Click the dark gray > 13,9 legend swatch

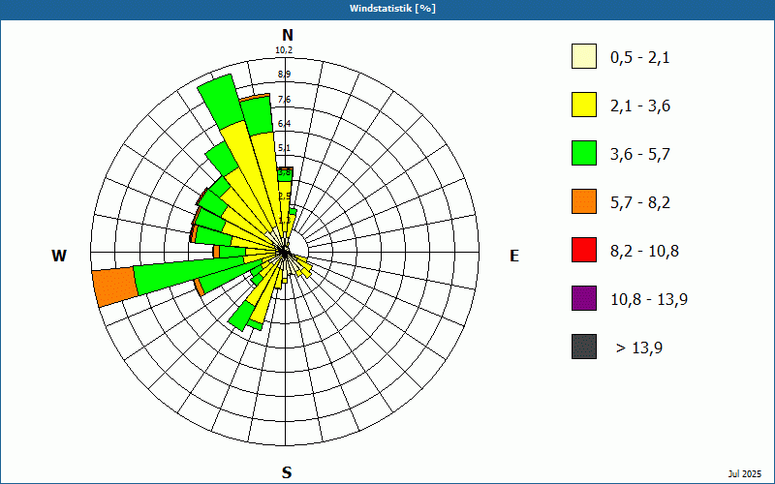point(584,347)
